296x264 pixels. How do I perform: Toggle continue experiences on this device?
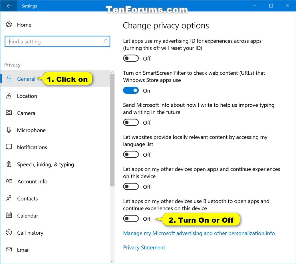(131, 186)
